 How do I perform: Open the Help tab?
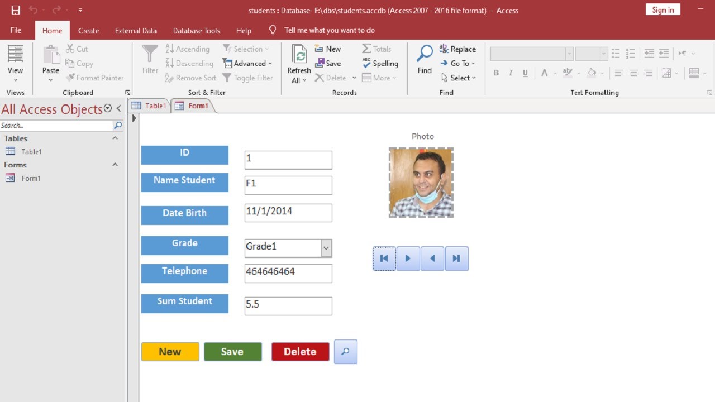click(x=244, y=31)
